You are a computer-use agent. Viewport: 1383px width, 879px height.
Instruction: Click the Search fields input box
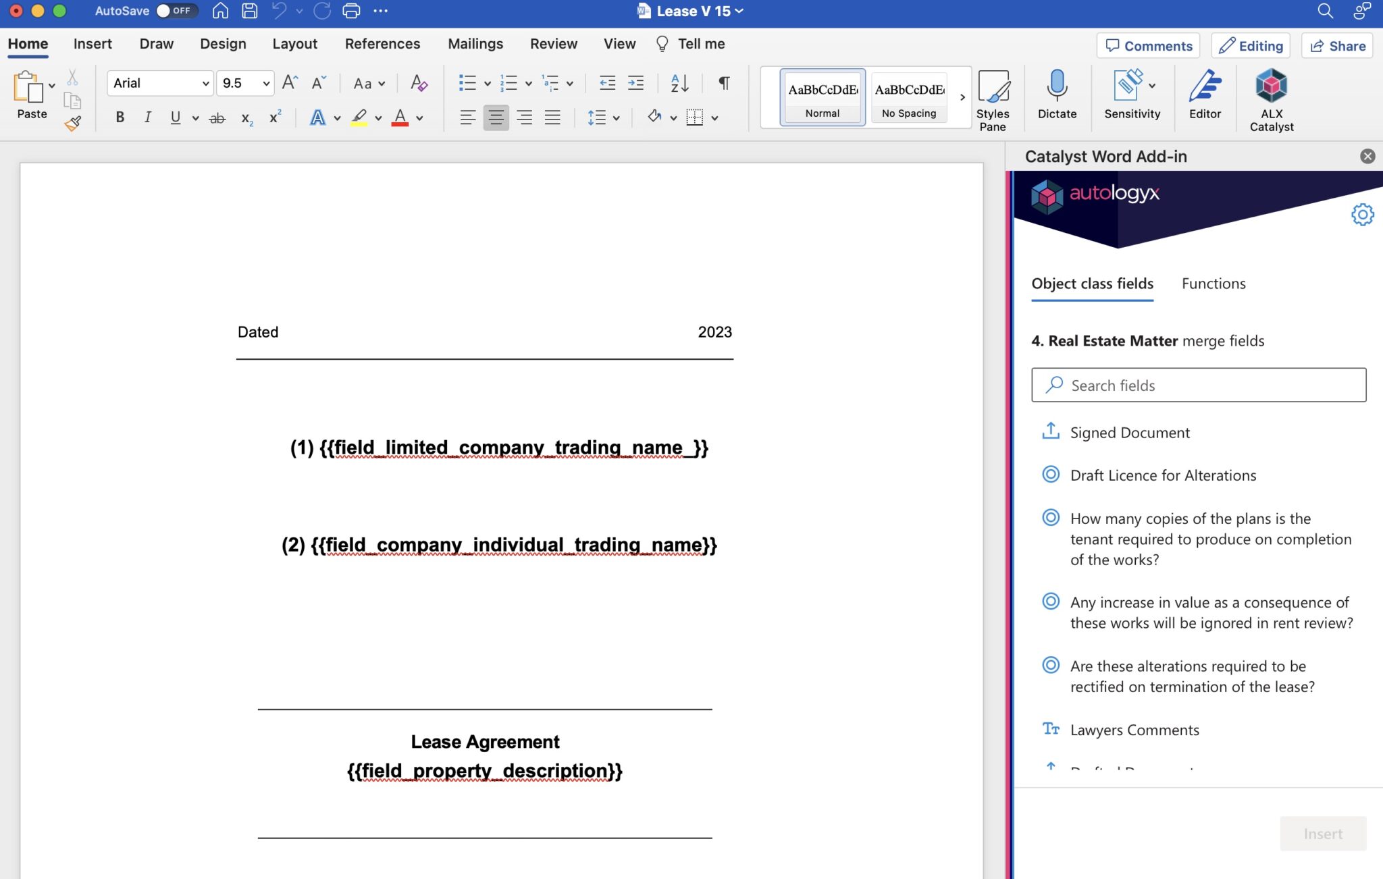1199,385
